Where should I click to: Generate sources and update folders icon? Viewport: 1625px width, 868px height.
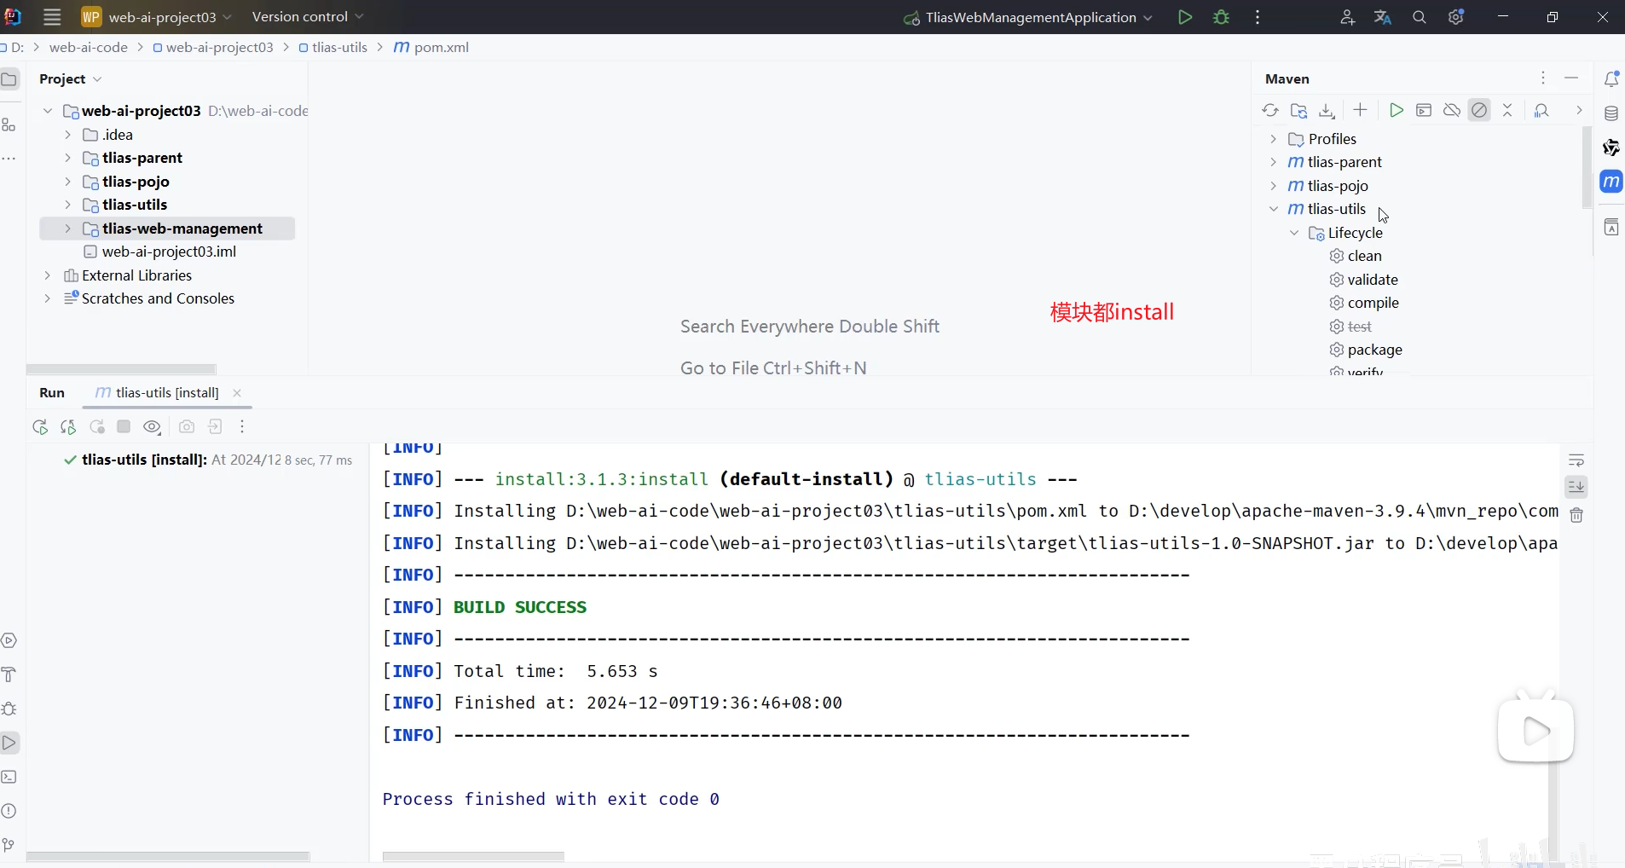pos(1298,110)
